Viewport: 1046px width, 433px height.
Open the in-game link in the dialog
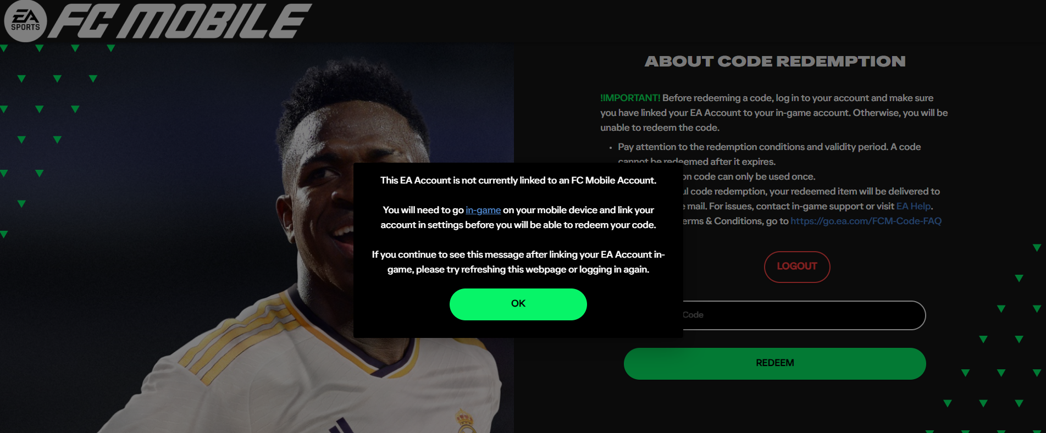tap(483, 210)
